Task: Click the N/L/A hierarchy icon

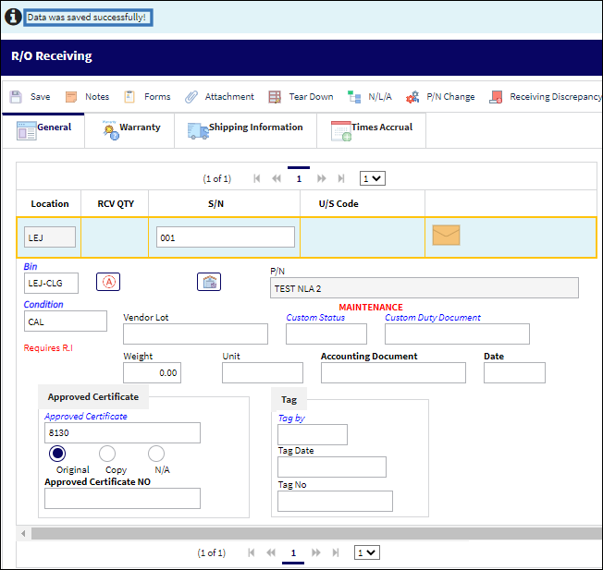Action: (x=354, y=97)
